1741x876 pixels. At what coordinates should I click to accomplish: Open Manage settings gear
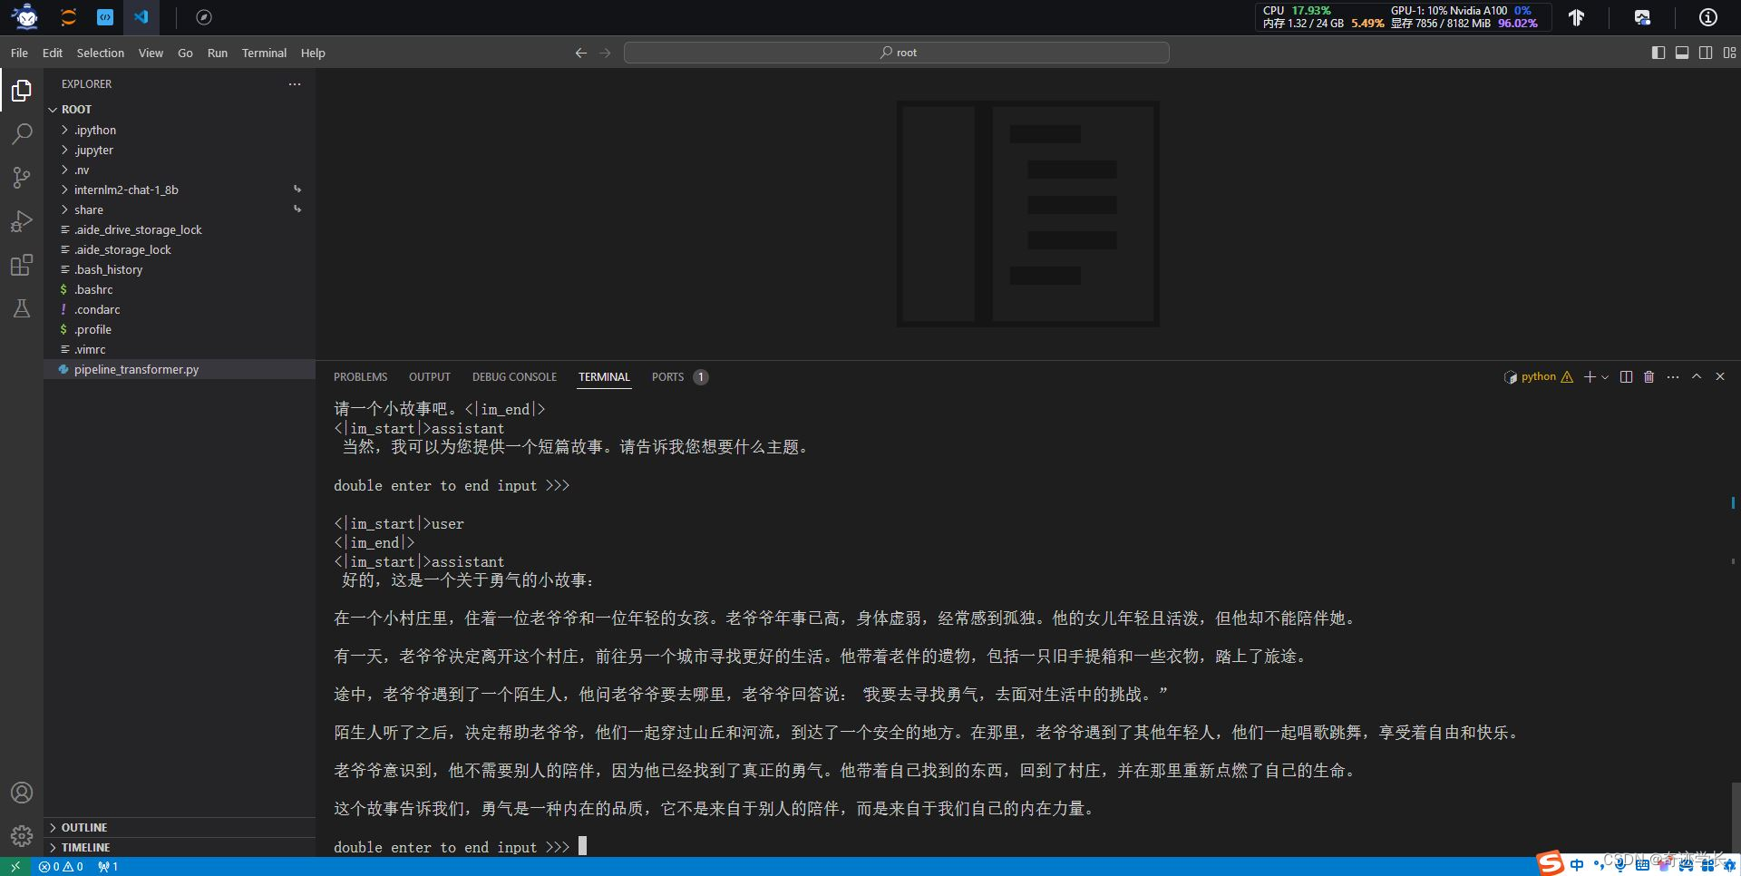(x=22, y=835)
